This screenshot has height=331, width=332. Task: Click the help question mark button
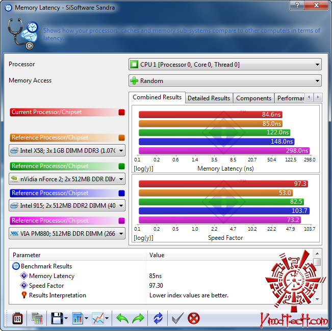point(297,5)
